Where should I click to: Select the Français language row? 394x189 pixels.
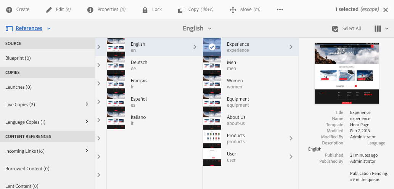point(154,83)
